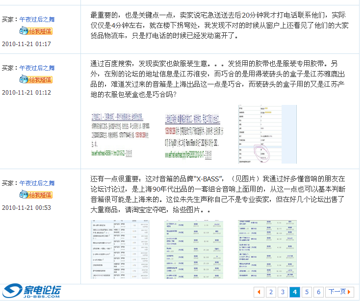Open first forum listing thumbnail in 00:53 post
Screen dimensions: 364x301
tap(120, 250)
